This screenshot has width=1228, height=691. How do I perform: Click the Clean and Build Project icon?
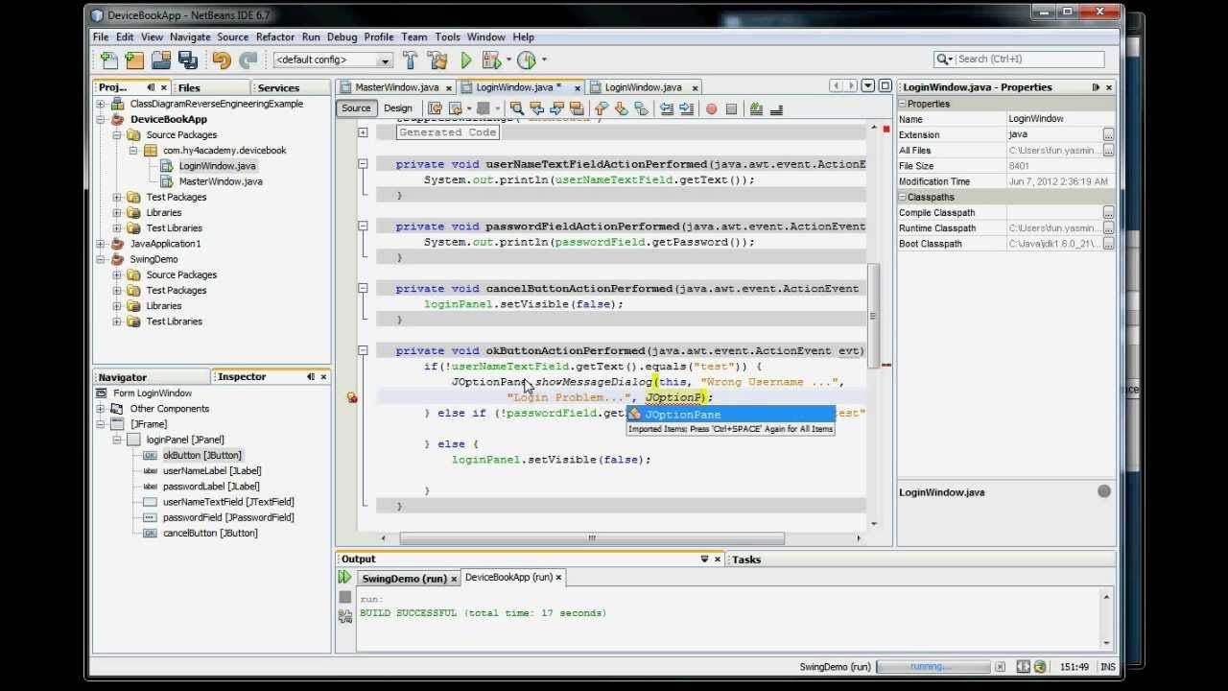pos(437,60)
